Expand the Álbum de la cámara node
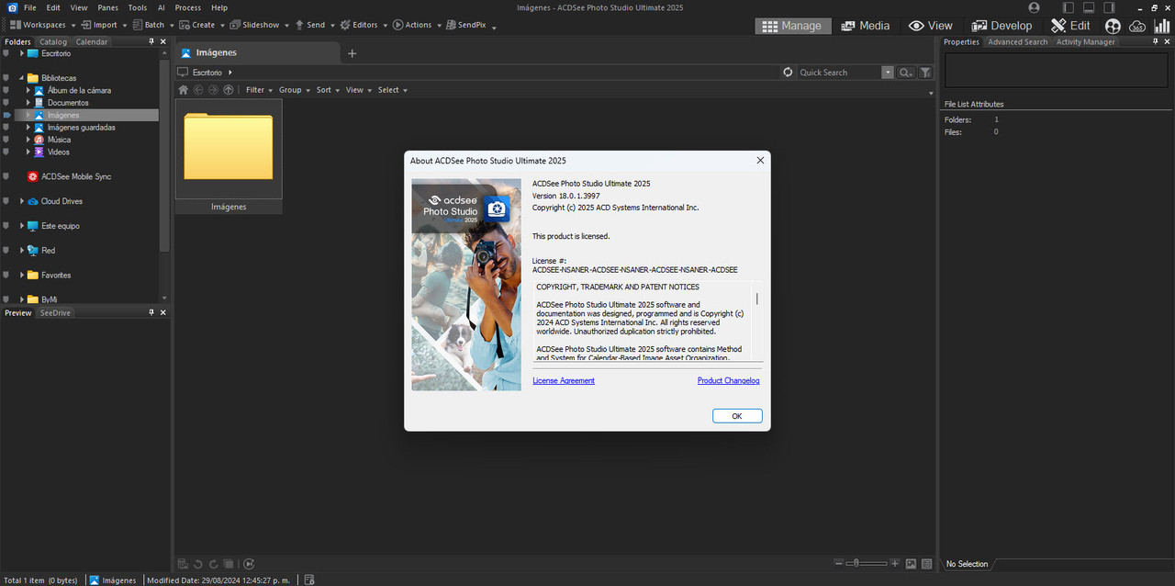The image size is (1175, 586). tap(28, 91)
